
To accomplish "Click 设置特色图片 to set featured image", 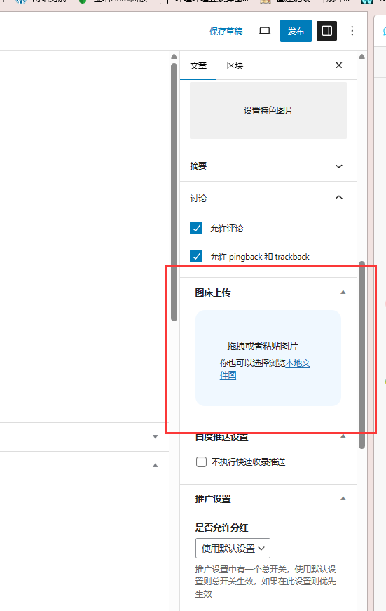I will click(x=268, y=110).
